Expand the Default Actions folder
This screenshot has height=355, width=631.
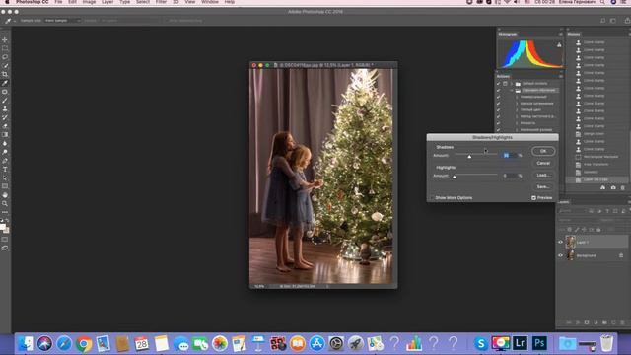pyautogui.click(x=512, y=83)
